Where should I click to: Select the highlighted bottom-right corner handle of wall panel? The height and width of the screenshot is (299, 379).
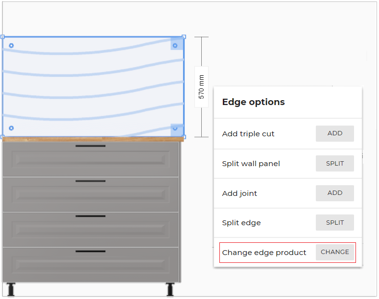click(176, 130)
